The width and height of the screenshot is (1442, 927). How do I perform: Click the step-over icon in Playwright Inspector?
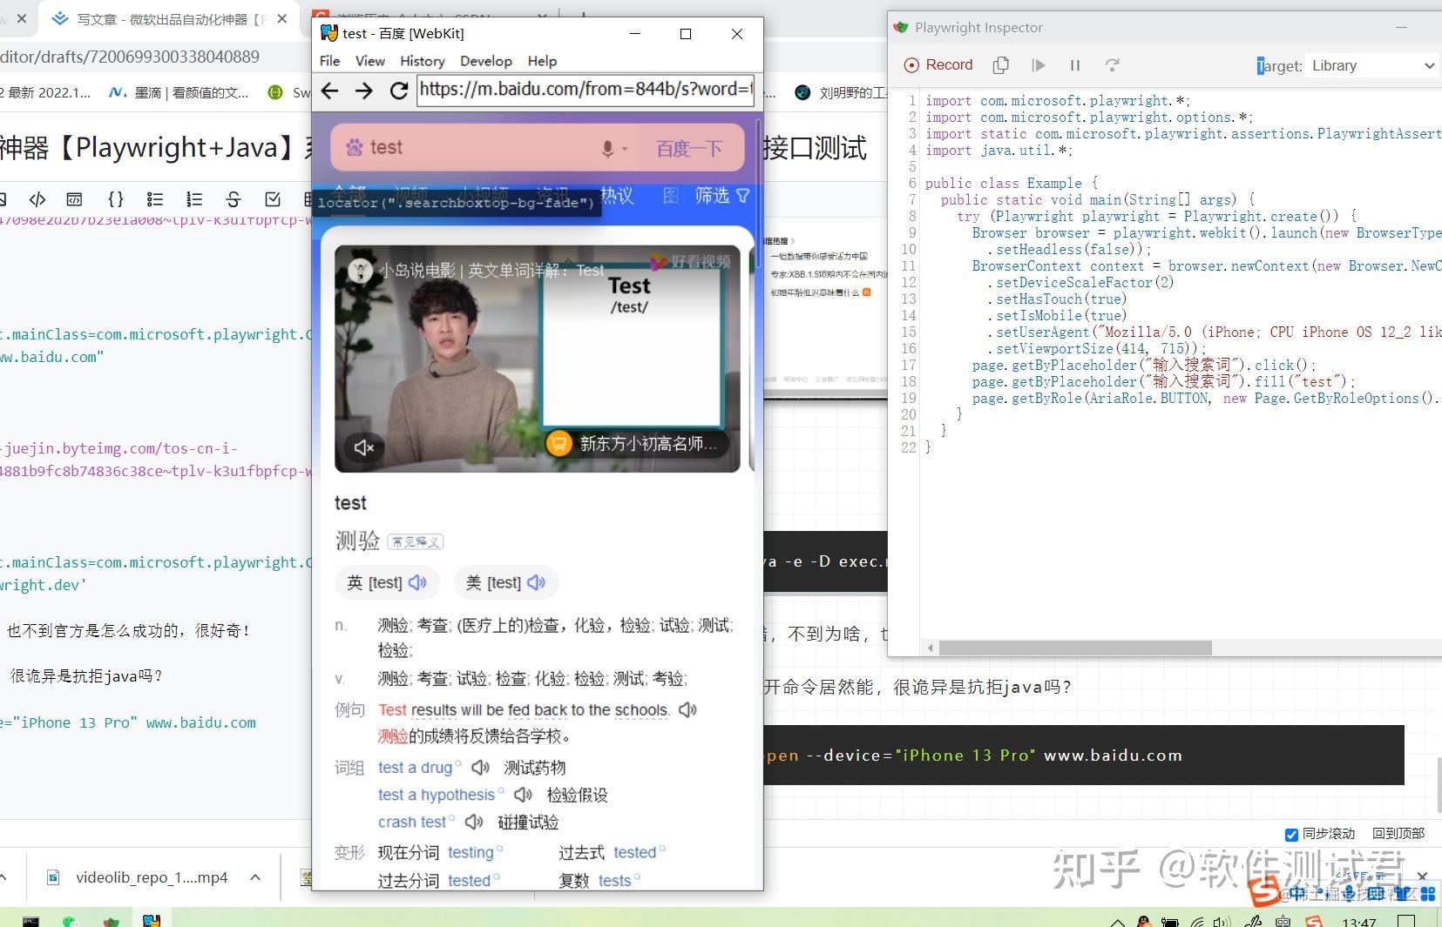(1113, 64)
